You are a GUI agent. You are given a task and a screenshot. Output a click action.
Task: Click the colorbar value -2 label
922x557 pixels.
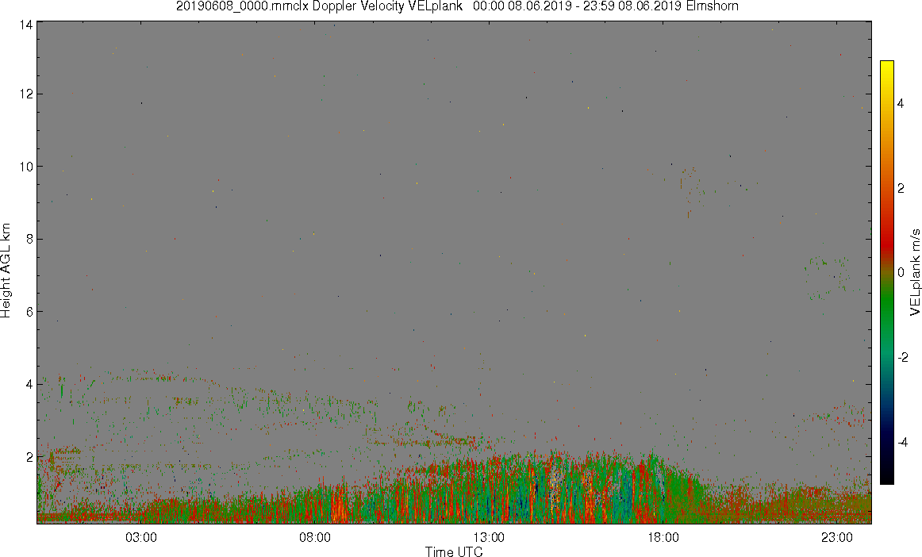(x=902, y=358)
